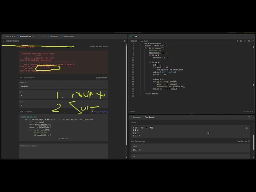Viewport: 256px width, 192px height.
Task: Maximize the test result panel
Action: 249,117
